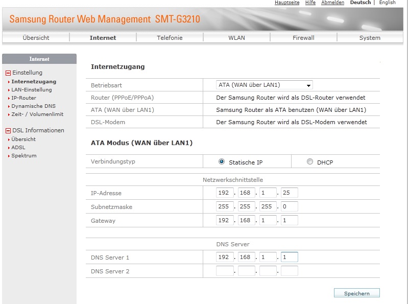Select the Statische IP radio button

click(x=222, y=161)
